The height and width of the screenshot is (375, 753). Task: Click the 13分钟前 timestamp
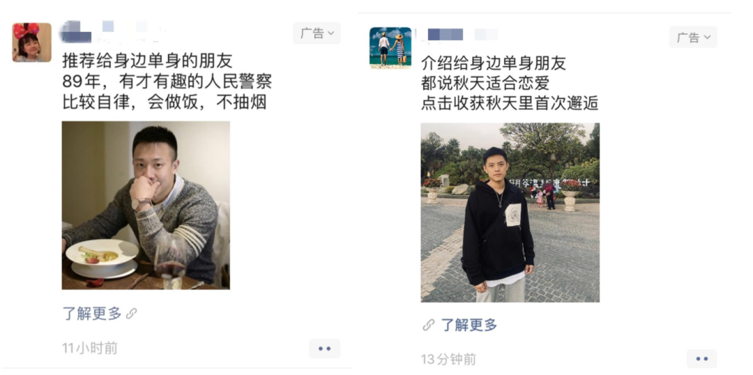click(448, 359)
